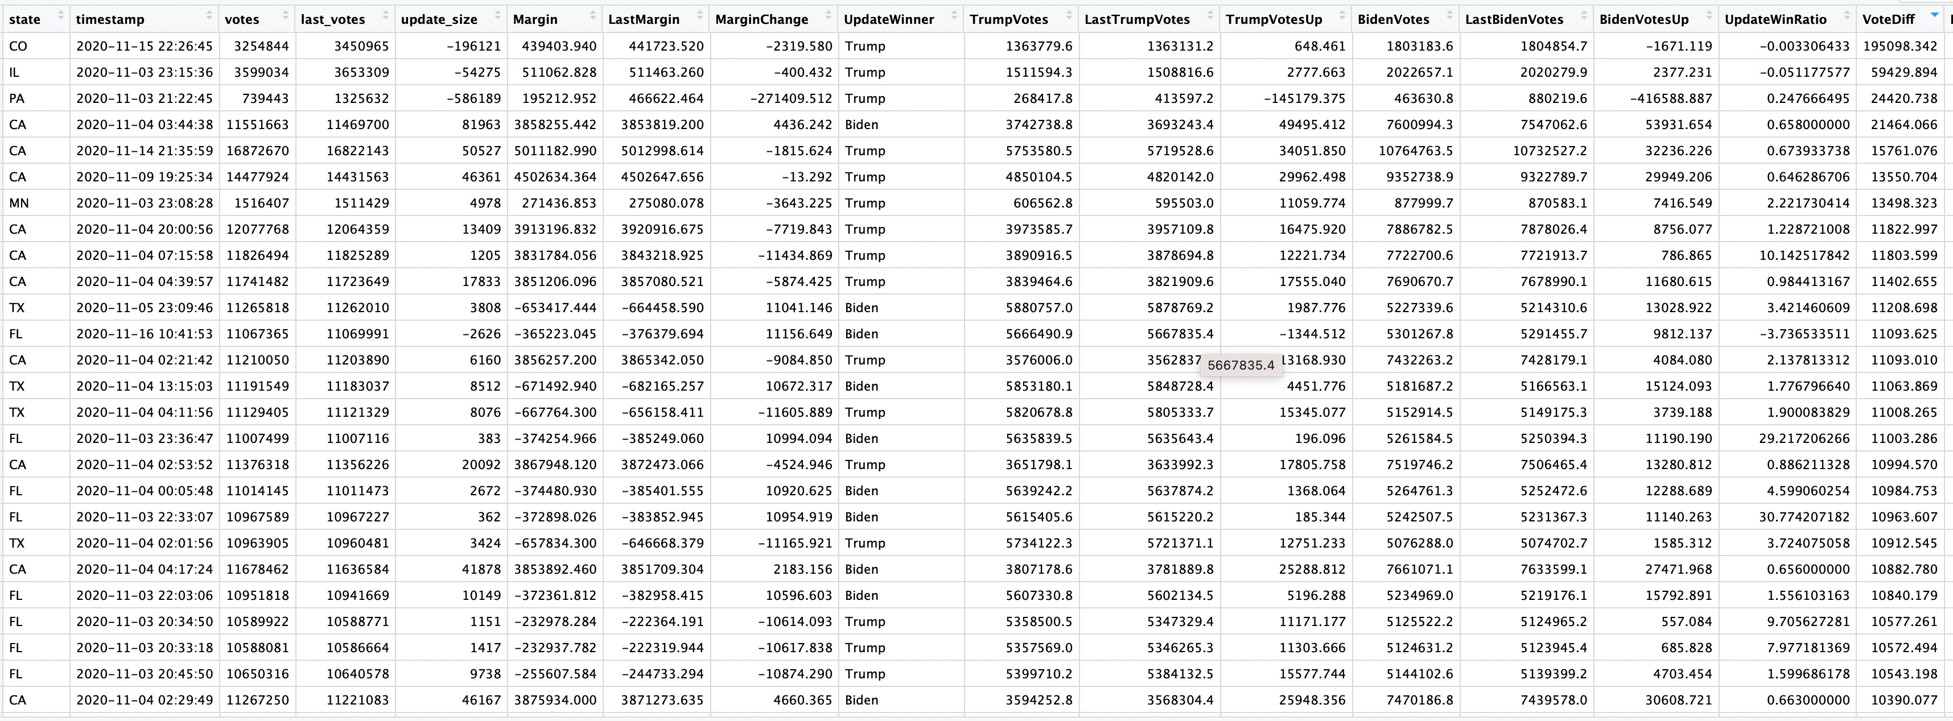Image resolution: width=1953 pixels, height=721 pixels.
Task: Select timestamp 2020-11-04 04:17:24
Action: pos(144,570)
